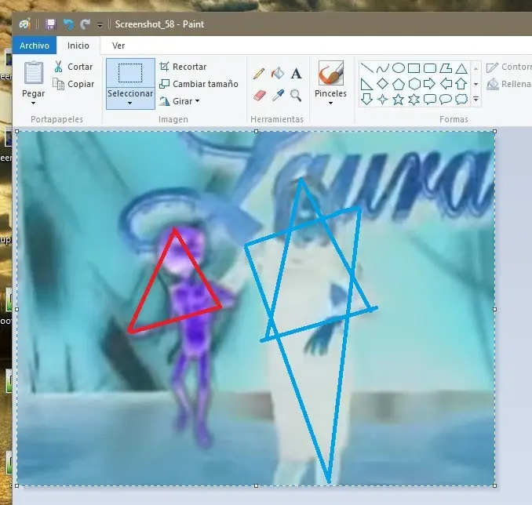Choose the Rounded rectangular callout shape

[430, 100]
